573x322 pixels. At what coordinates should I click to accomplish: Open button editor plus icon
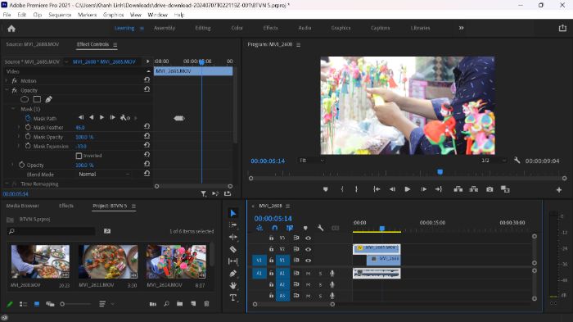[x=559, y=189]
